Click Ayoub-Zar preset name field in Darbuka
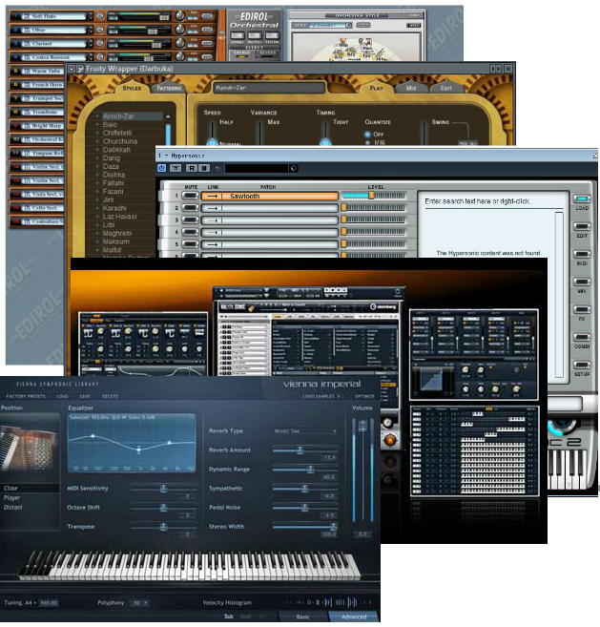 [269, 88]
